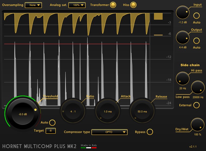Viewport: 206px width, 151px height.
Task: Click the side chain Hi pass knob
Action: pyautogui.click(x=182, y=78)
